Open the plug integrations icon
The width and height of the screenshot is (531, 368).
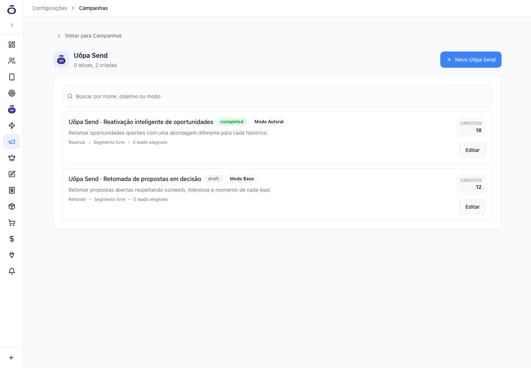pyautogui.click(x=12, y=255)
